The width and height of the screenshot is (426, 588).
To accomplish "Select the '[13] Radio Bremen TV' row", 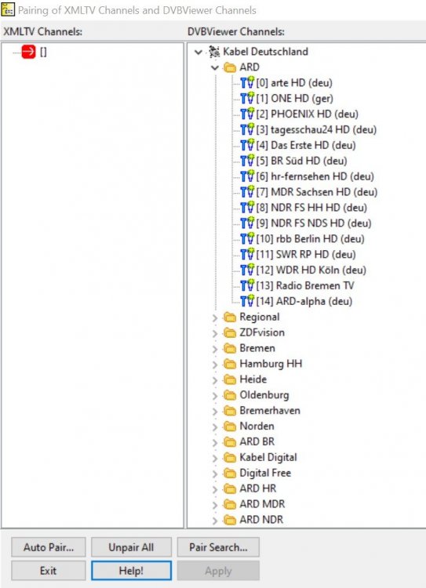I will [x=305, y=285].
